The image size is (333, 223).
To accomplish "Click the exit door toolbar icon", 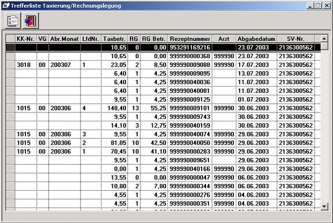I will (30, 21).
